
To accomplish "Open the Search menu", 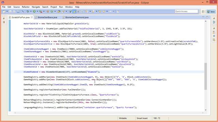I will pyautogui.click(x=45, y=7).
